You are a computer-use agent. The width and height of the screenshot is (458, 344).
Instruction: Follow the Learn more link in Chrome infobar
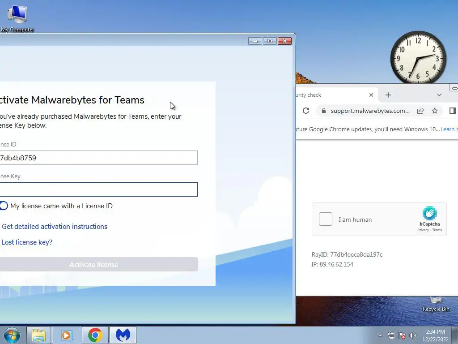coord(449,129)
